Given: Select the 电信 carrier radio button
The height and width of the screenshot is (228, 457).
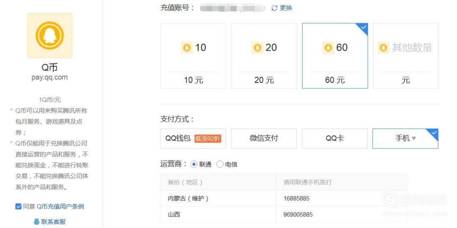Looking at the screenshot, I should [220, 164].
